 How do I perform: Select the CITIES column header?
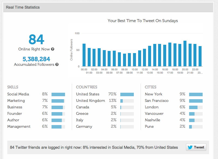[x=150, y=87]
